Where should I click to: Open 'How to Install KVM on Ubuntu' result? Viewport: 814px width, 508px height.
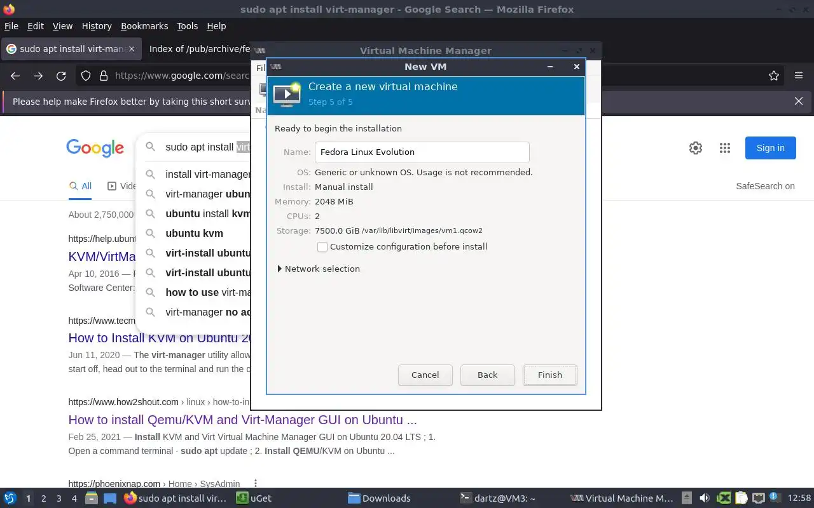(x=160, y=338)
